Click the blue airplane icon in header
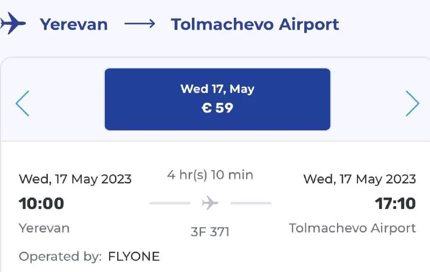Image resolution: width=430 pixels, height=272 pixels. click(x=12, y=24)
